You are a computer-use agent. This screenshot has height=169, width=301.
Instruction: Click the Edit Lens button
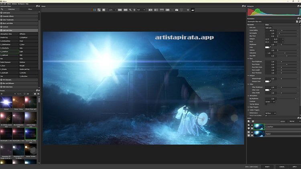[268, 28]
